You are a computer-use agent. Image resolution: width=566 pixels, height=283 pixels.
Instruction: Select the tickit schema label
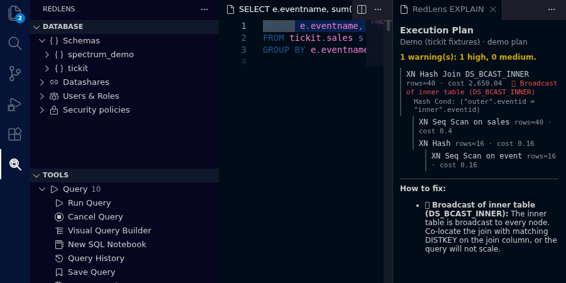(x=78, y=68)
